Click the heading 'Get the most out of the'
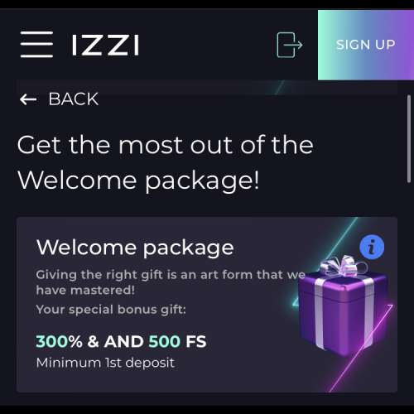Image resolution: width=414 pixels, height=414 pixels. (x=166, y=145)
